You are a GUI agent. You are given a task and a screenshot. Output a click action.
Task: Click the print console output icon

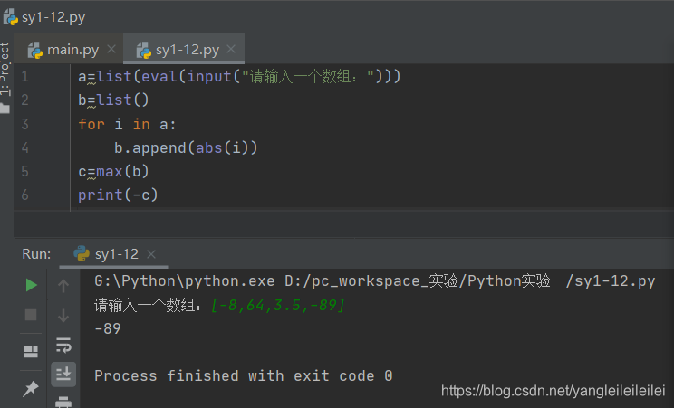point(63,402)
